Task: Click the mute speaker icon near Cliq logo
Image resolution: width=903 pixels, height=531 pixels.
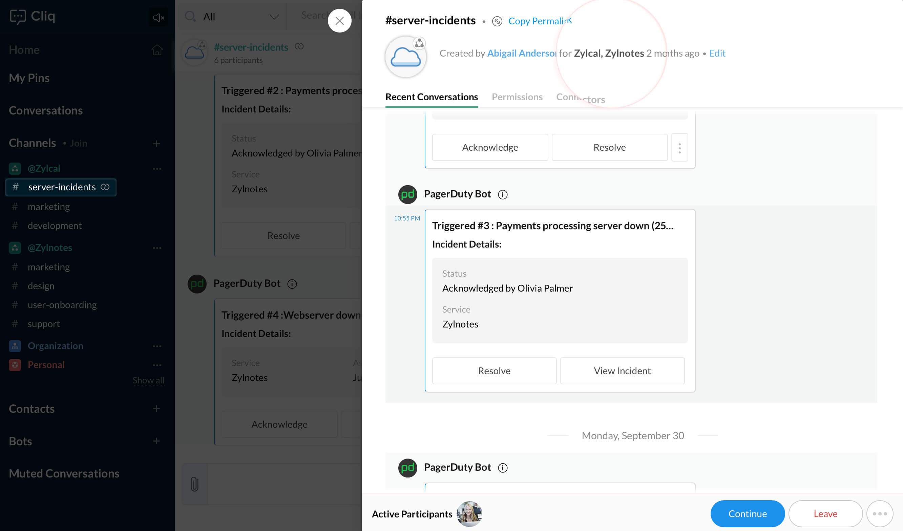Action: click(159, 17)
